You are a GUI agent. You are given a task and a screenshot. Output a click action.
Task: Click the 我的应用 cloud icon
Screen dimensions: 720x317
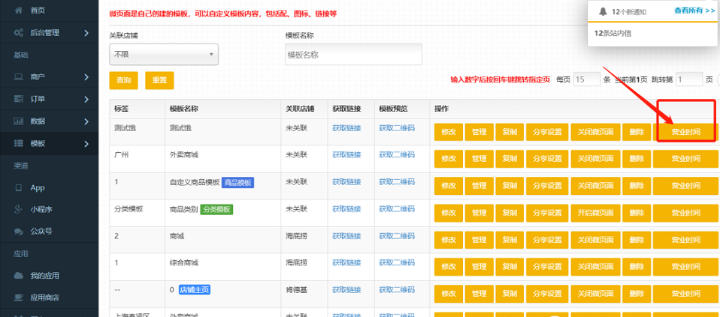pyautogui.click(x=18, y=276)
